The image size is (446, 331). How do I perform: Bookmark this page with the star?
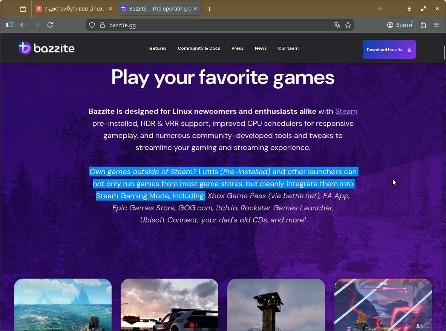pyautogui.click(x=348, y=25)
